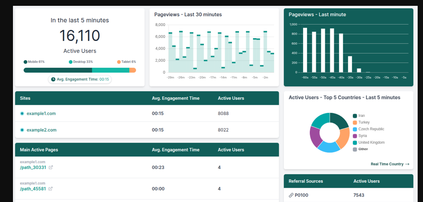The image size is (423, 202).
Task: Click the orange Tablet 6% legend dot
Action: pyautogui.click(x=119, y=62)
